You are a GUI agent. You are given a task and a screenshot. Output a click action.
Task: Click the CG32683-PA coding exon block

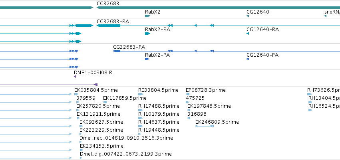pos(117,51)
